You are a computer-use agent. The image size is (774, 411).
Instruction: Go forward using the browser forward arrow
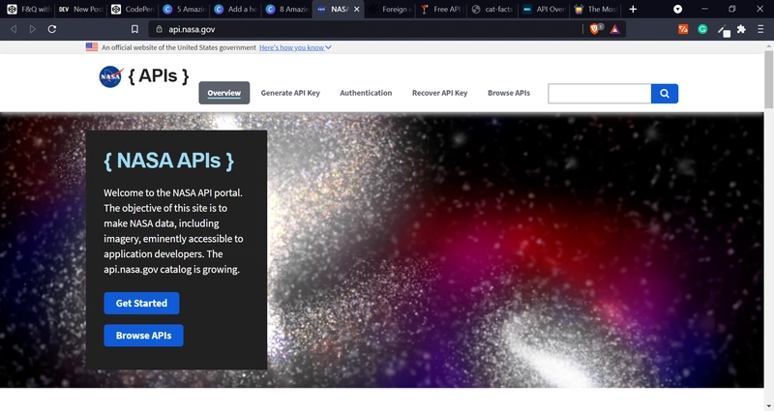(x=33, y=29)
